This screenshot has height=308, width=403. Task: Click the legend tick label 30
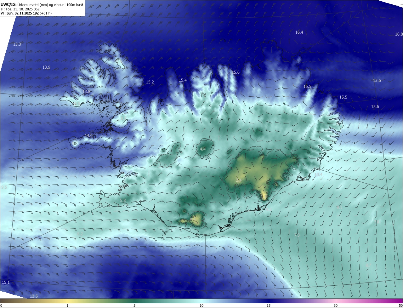coord(336,305)
